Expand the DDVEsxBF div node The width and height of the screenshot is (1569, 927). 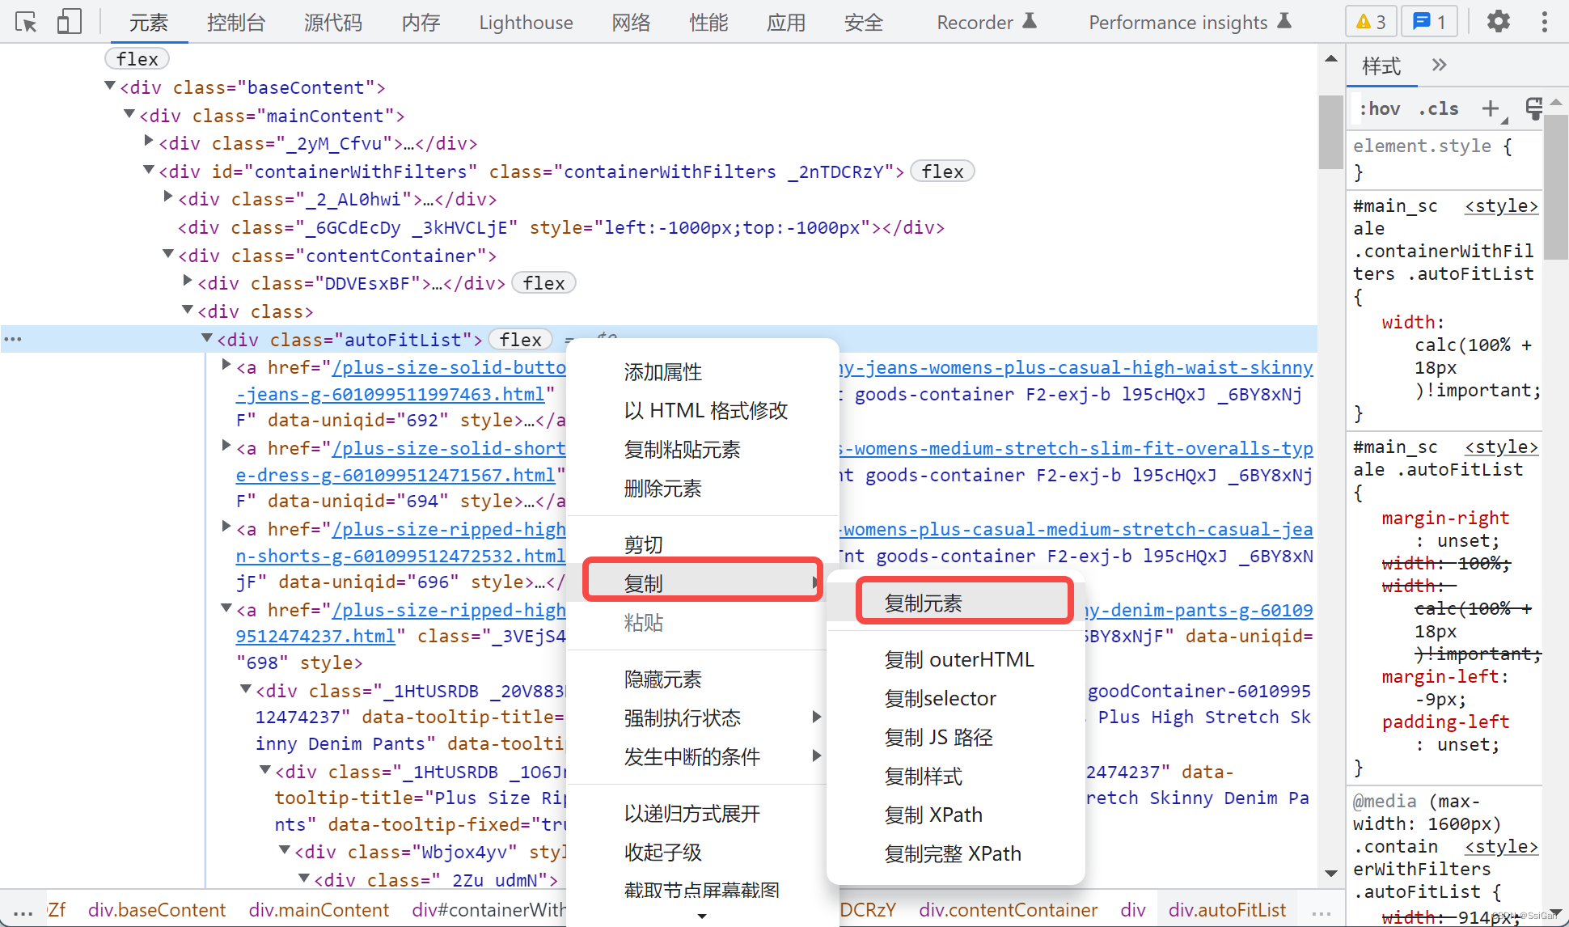point(188,282)
